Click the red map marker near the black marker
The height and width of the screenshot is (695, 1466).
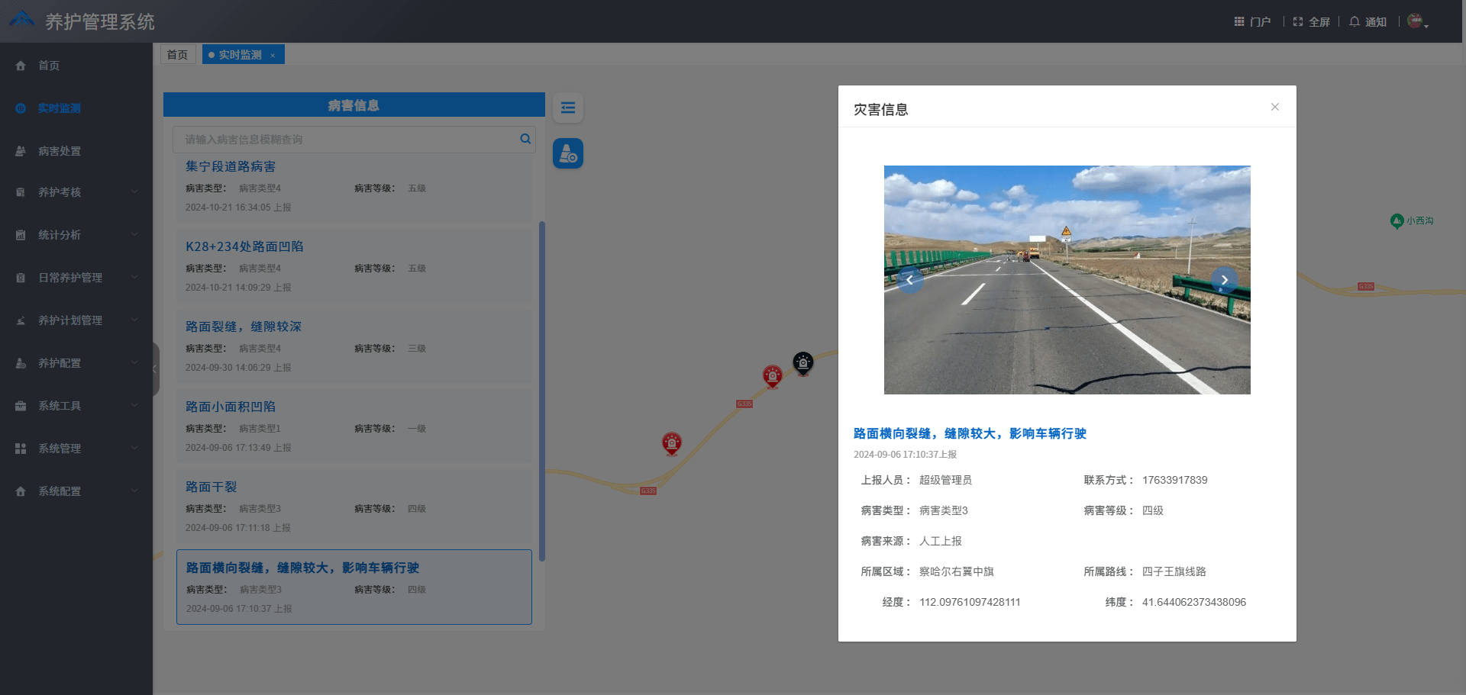click(x=773, y=375)
